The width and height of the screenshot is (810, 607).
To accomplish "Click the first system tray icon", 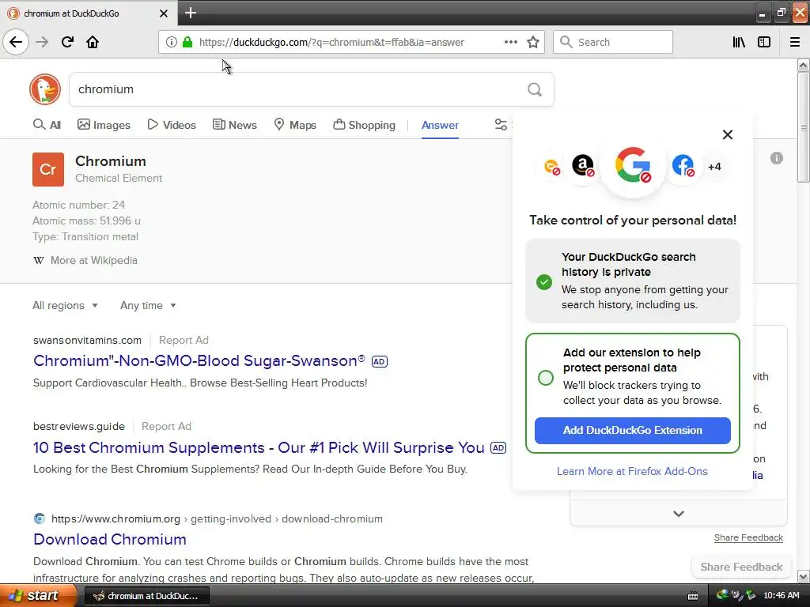I will click(721, 595).
